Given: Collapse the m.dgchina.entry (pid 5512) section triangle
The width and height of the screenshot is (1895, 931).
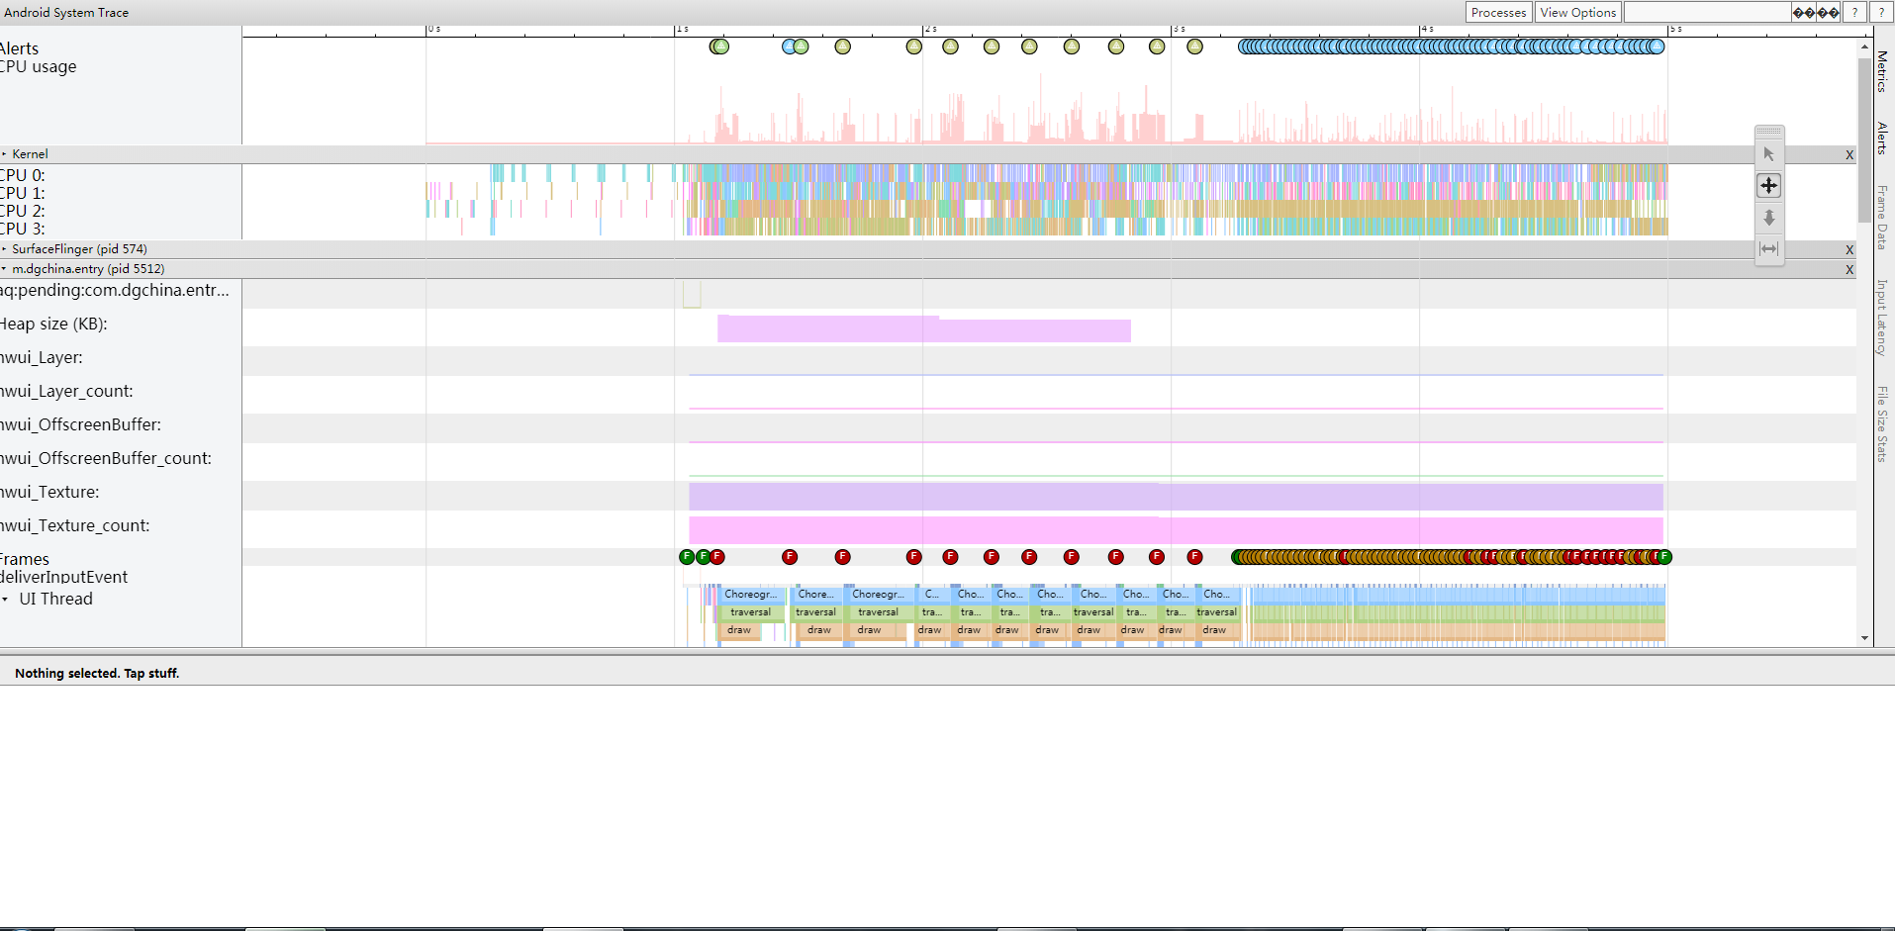Looking at the screenshot, I should (4, 269).
